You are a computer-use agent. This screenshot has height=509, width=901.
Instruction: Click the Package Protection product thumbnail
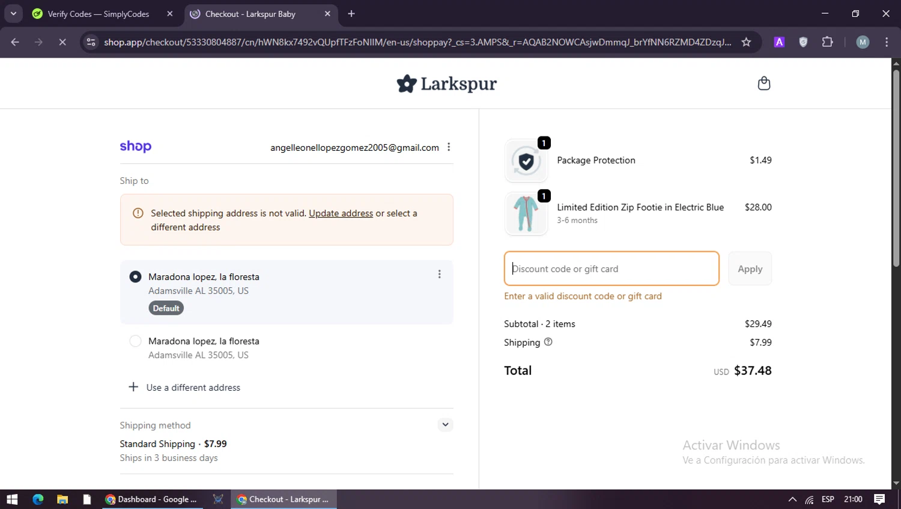coord(526,161)
